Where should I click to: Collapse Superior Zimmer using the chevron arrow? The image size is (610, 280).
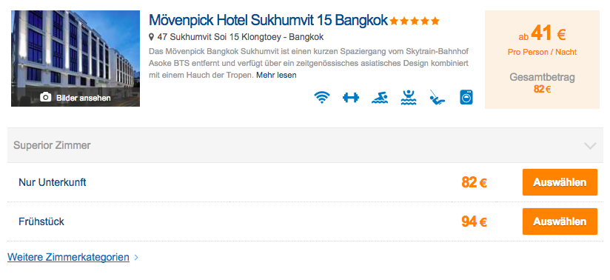tap(590, 146)
